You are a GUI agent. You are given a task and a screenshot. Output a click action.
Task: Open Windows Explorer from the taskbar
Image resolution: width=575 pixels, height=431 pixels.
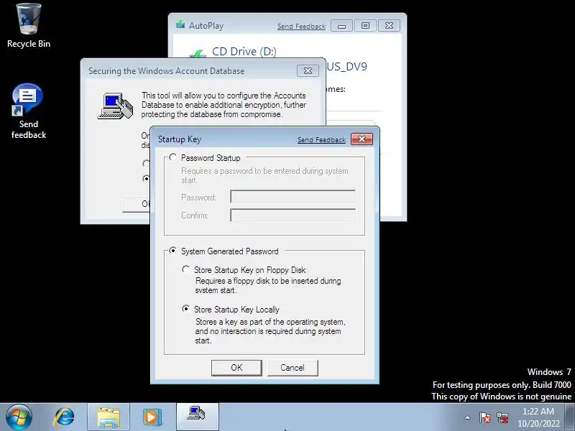click(x=109, y=417)
